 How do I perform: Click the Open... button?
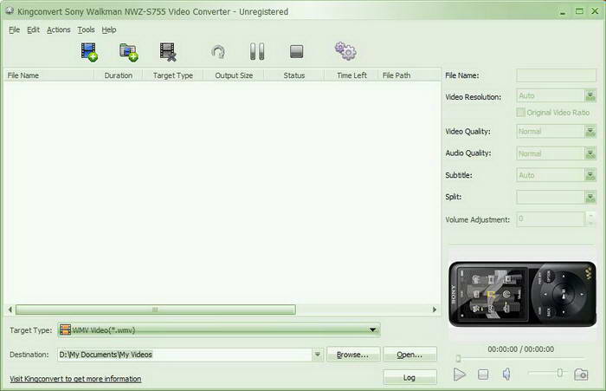coord(410,355)
